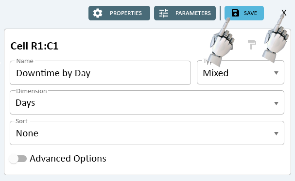Open the Properties panel
Image resolution: width=295 pixels, height=181 pixels.
pos(119,13)
